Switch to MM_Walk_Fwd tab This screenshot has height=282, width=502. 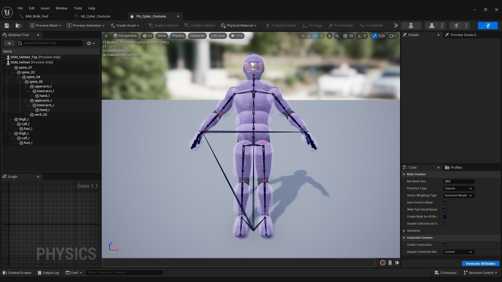click(x=37, y=16)
